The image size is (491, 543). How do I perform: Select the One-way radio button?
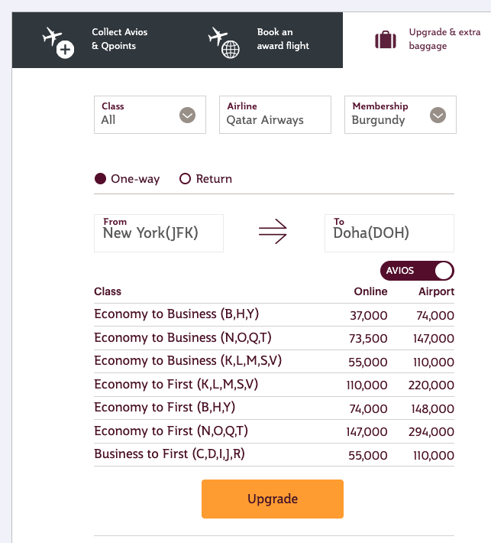[100, 179]
